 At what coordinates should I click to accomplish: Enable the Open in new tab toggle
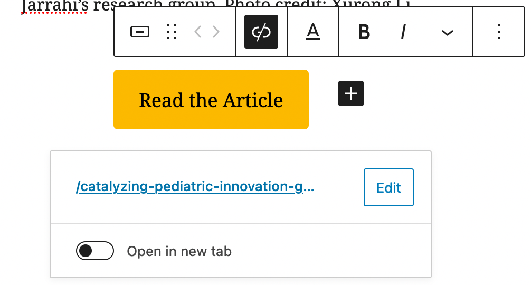click(95, 251)
